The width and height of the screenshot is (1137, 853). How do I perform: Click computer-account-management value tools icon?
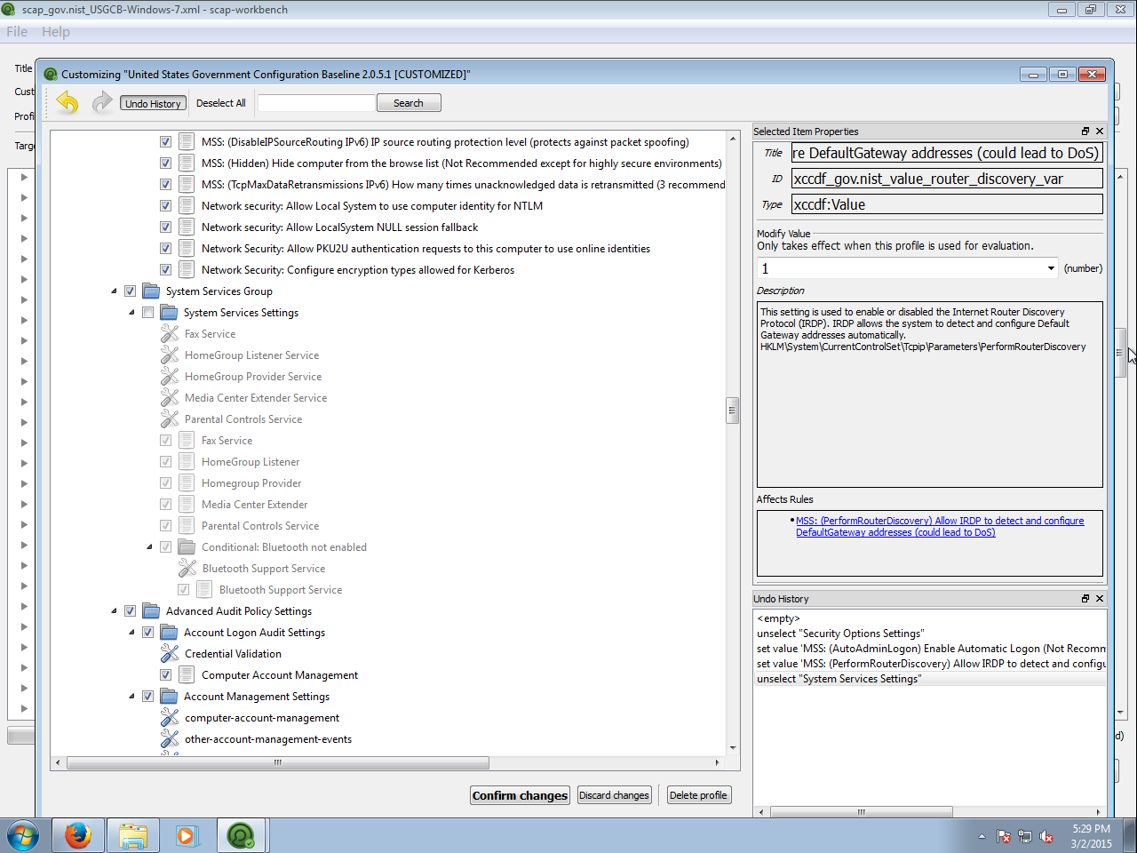point(170,718)
